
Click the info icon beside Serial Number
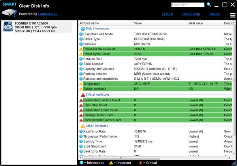coord(81,64)
